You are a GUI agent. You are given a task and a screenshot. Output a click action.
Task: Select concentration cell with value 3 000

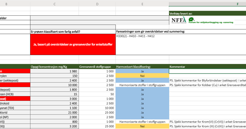tap(54, 99)
